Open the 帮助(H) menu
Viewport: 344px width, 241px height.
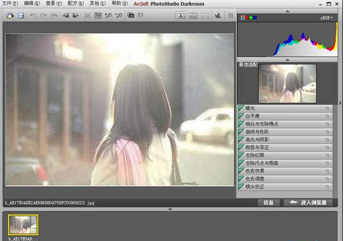tap(119, 3)
